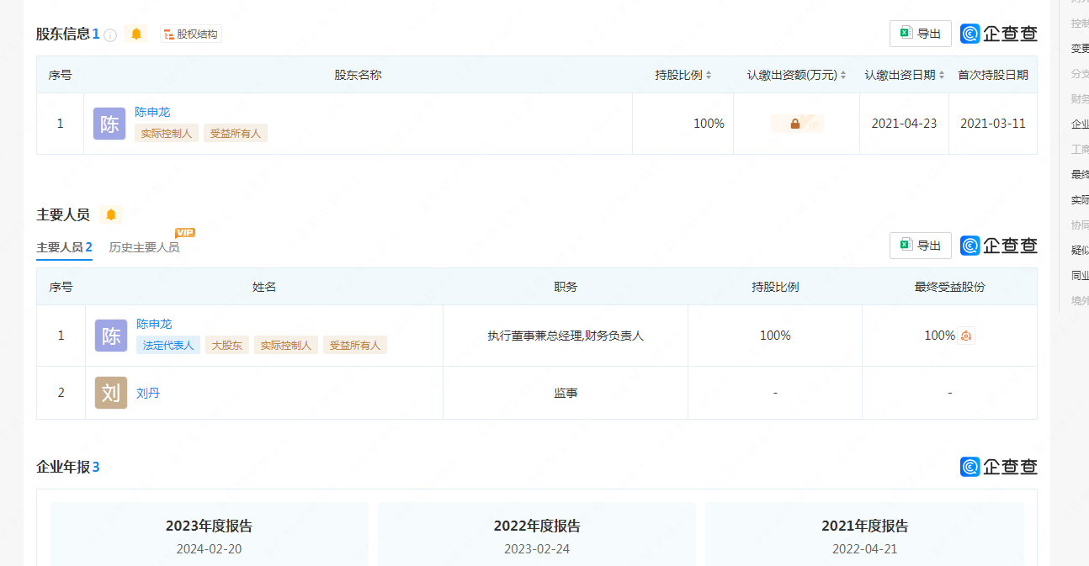Click 受益所有人 tag in personnel row
1089x566 pixels.
(355, 345)
